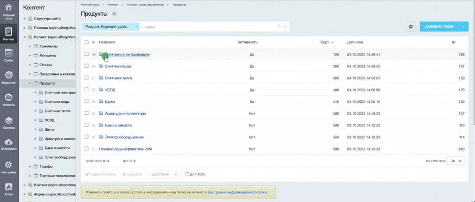Expand the Тарифы tree node
Viewport: 475px width, 202px height.
(x=30, y=166)
